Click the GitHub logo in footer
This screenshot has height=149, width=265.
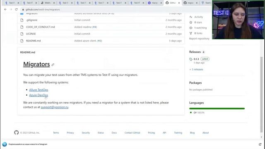(17, 132)
